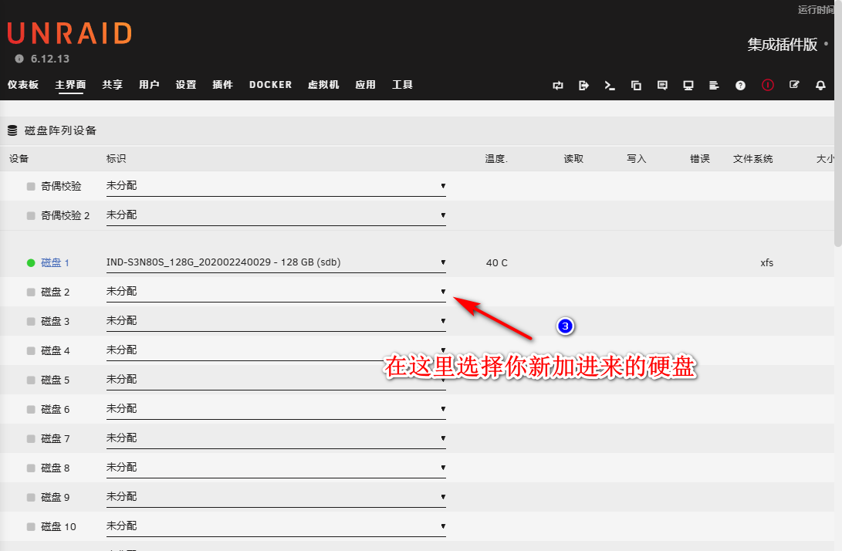Click the notification bell icon
The image size is (842, 551).
coord(820,86)
